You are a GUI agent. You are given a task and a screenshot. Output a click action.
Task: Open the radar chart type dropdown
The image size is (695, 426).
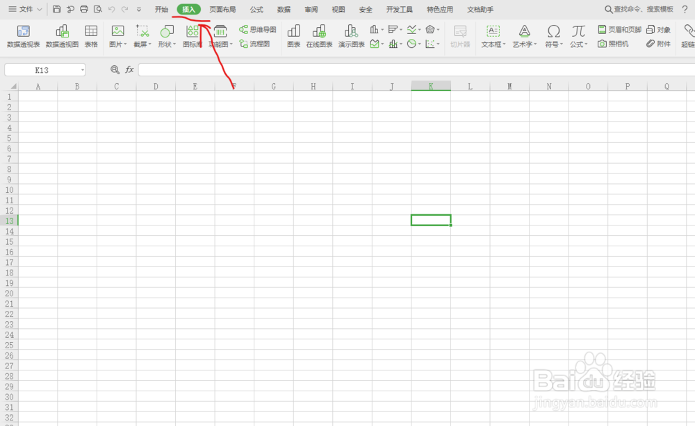click(432, 30)
